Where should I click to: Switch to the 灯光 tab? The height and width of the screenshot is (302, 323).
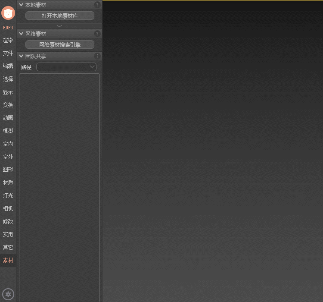click(x=8, y=195)
